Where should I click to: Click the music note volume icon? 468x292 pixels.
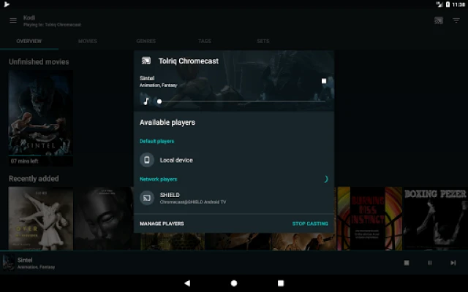146,101
